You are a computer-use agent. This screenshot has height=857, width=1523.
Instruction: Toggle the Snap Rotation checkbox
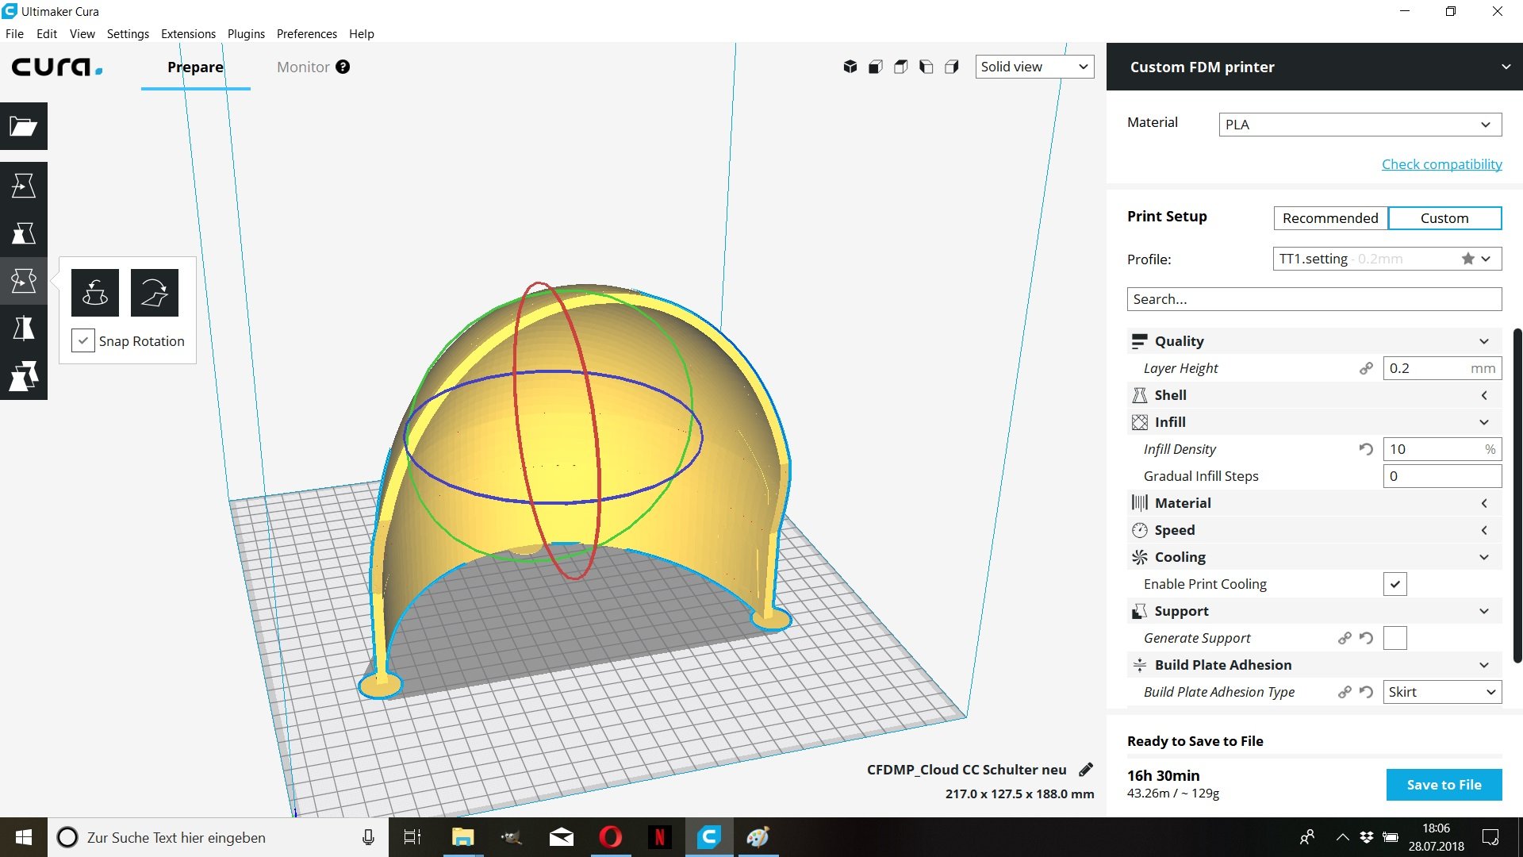point(83,341)
